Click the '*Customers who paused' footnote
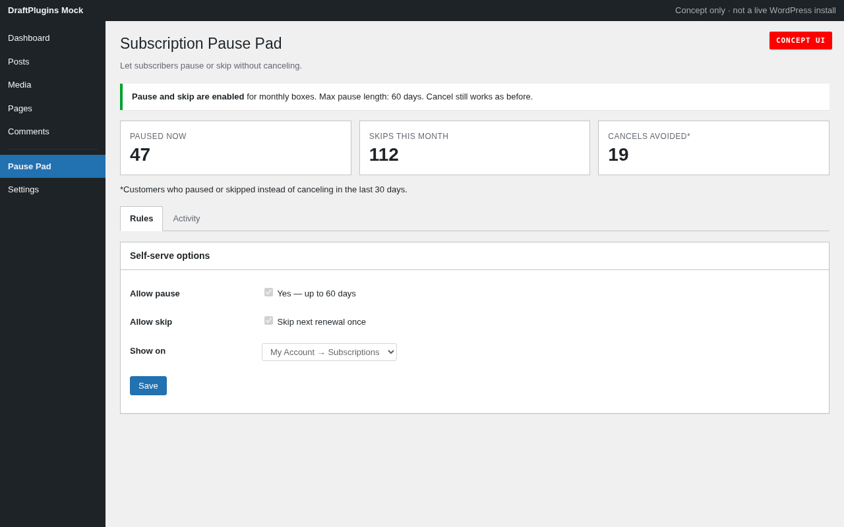The image size is (844, 527). pyautogui.click(x=264, y=190)
